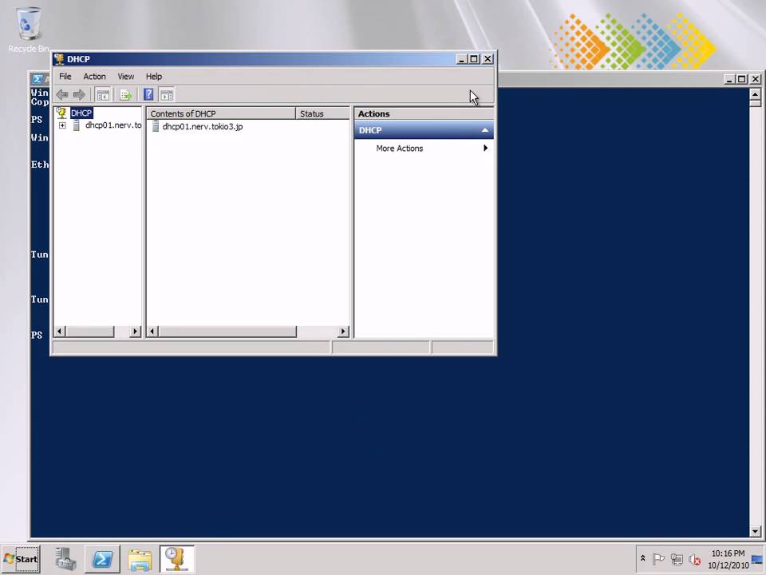Viewport: 766px width, 575px height.
Task: Click the PowerShell window's scroll up arrow
Action: (x=755, y=95)
